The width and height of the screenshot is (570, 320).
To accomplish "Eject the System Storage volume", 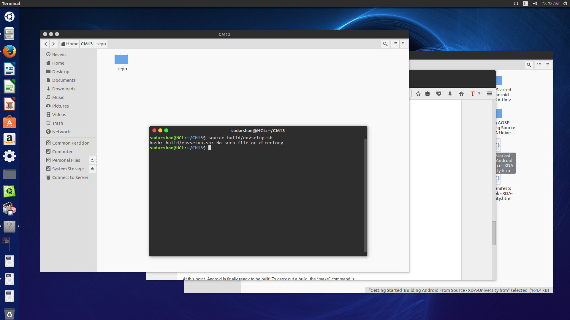I will point(92,169).
